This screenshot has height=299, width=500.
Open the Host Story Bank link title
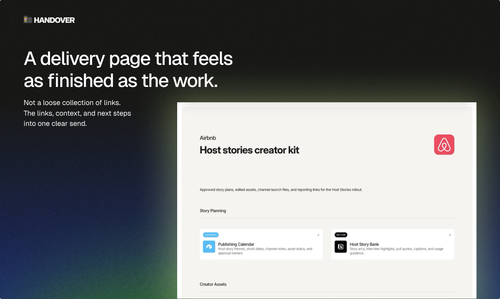pos(364,244)
